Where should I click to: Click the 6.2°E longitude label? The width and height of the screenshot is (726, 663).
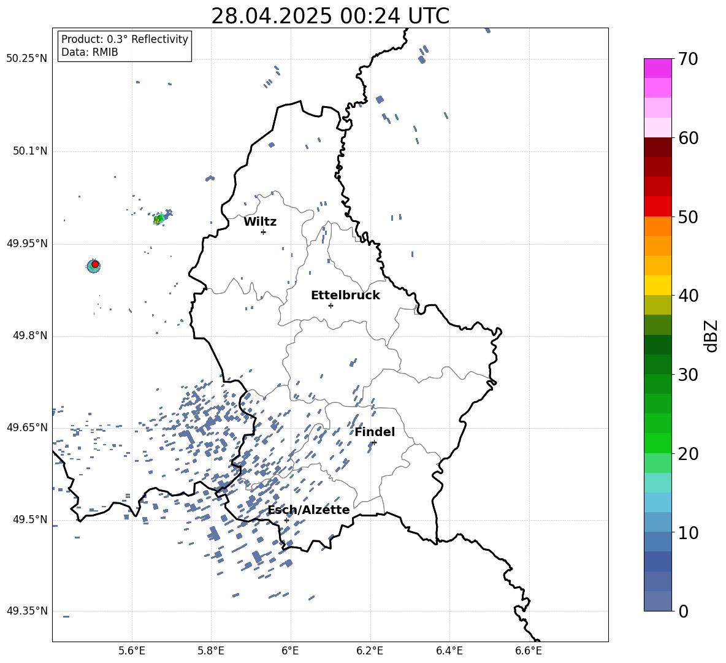click(x=370, y=651)
